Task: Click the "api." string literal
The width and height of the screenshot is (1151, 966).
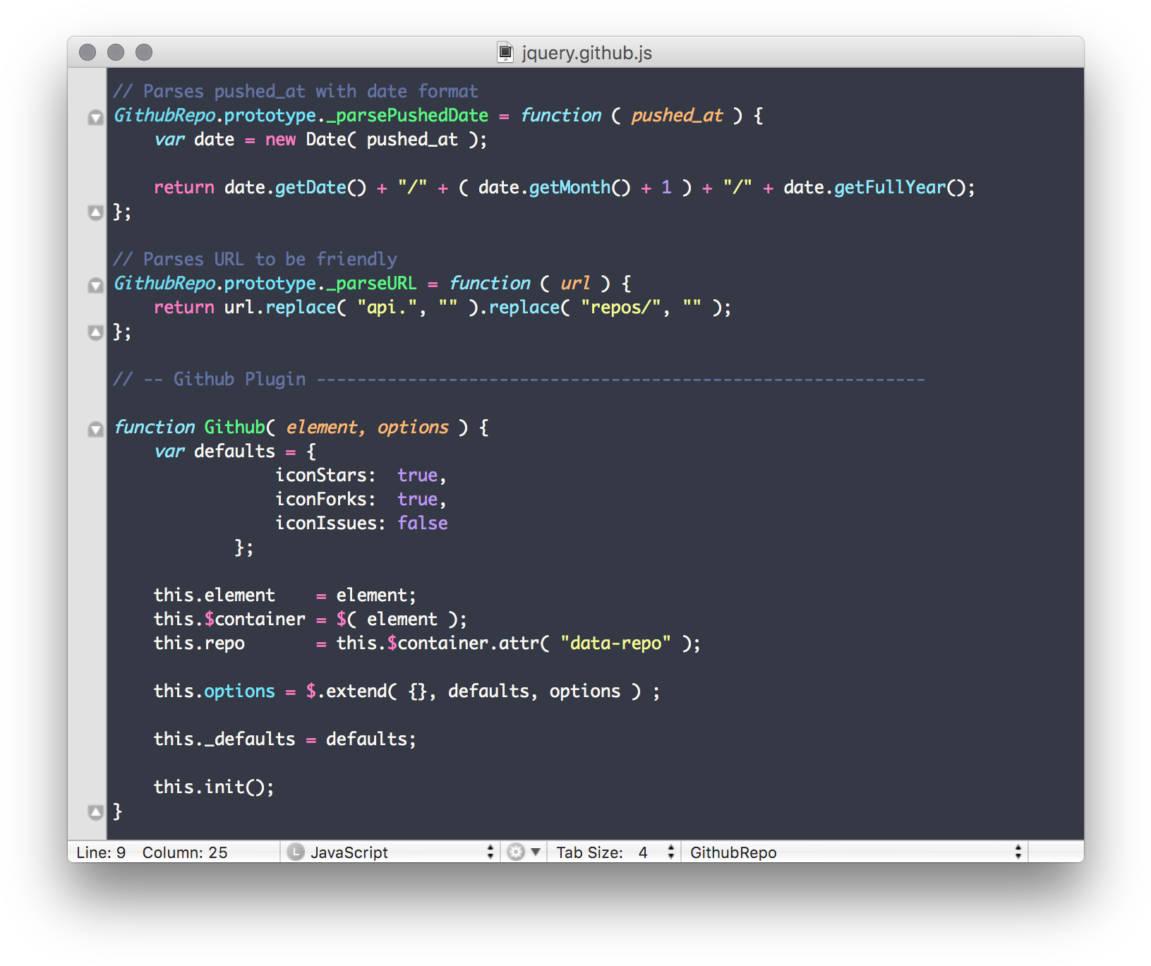Action: (387, 307)
